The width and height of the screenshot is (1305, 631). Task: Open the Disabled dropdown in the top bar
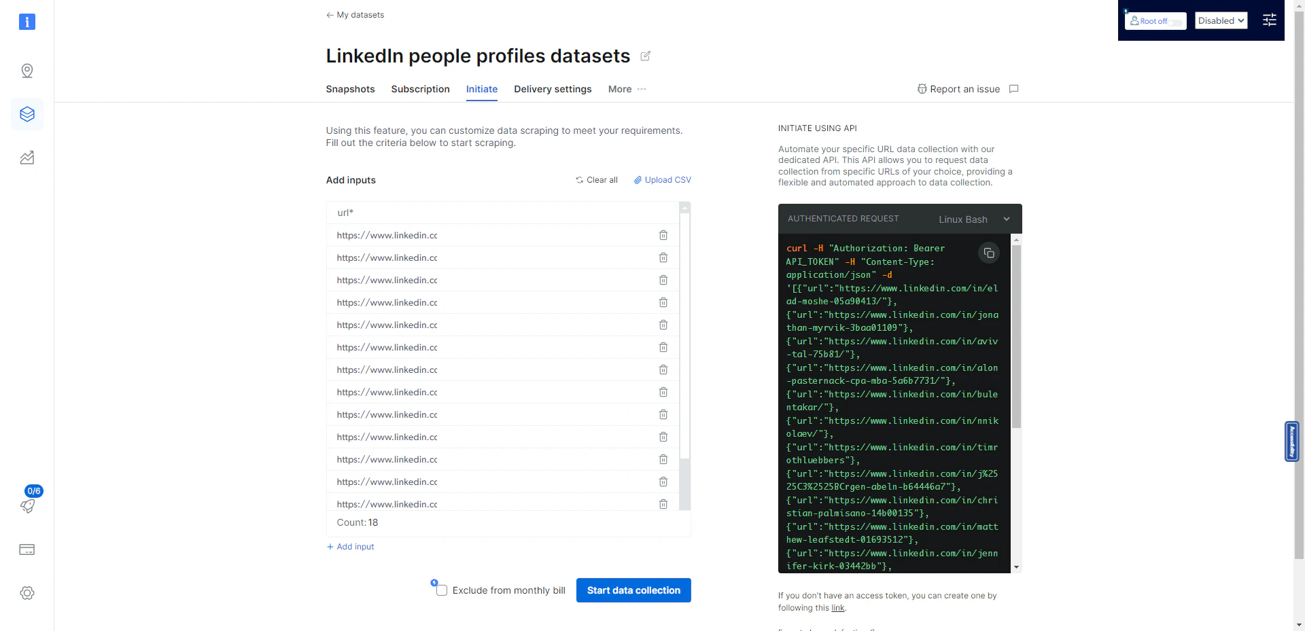pyautogui.click(x=1221, y=20)
